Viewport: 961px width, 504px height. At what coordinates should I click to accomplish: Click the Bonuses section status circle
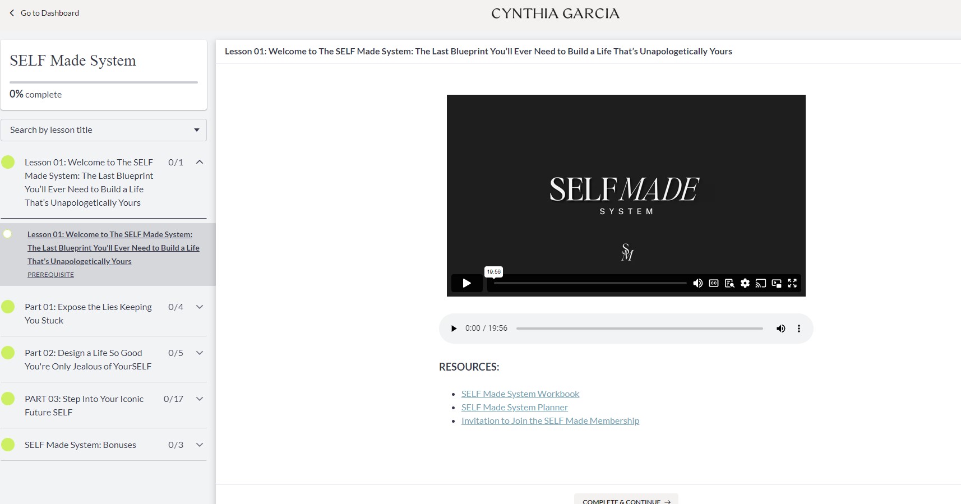pyautogui.click(x=8, y=445)
